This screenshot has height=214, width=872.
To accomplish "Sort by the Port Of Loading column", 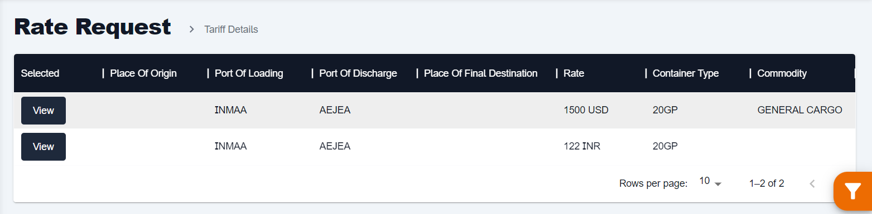I will coord(249,73).
